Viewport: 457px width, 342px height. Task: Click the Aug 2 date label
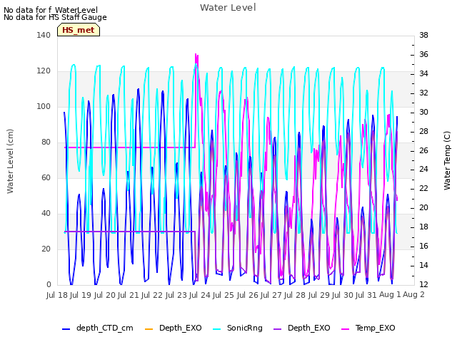pyautogui.click(x=413, y=294)
